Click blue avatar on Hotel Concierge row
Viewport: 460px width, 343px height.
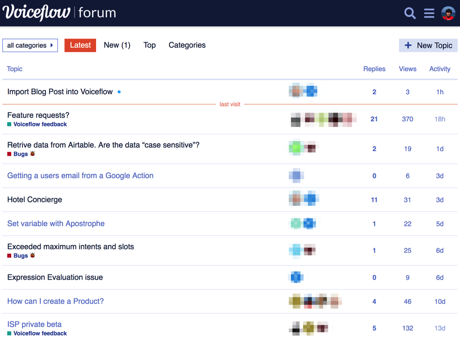click(311, 198)
